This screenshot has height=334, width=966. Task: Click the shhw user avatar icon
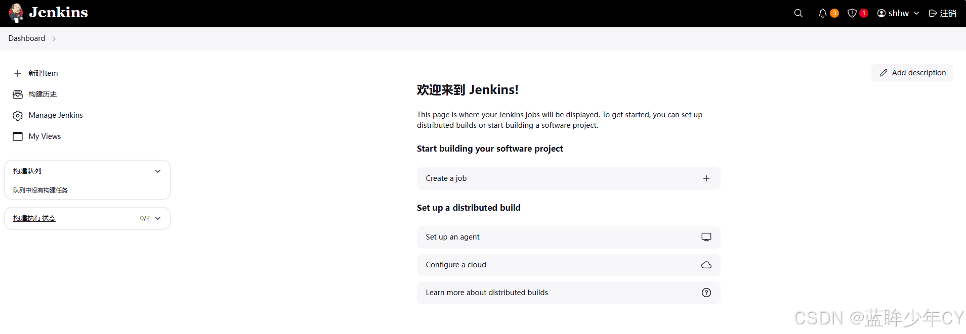(881, 13)
